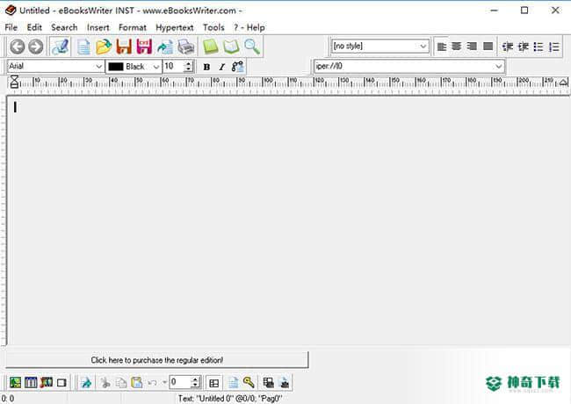Open the Insert menu

pos(98,27)
